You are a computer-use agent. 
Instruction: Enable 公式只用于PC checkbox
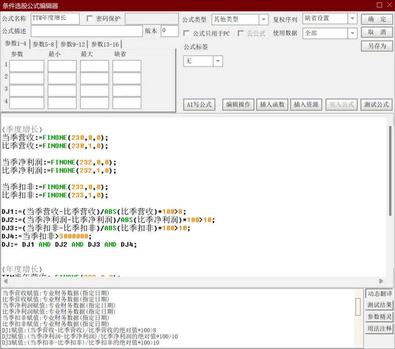pyautogui.click(x=187, y=33)
